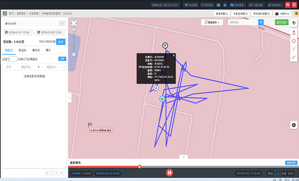Select 快速 playback speed option
This screenshot has width=299, height=181.
[x=284, y=173]
